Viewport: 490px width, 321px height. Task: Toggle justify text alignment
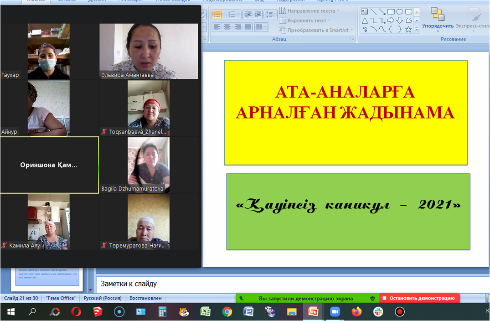click(x=248, y=27)
